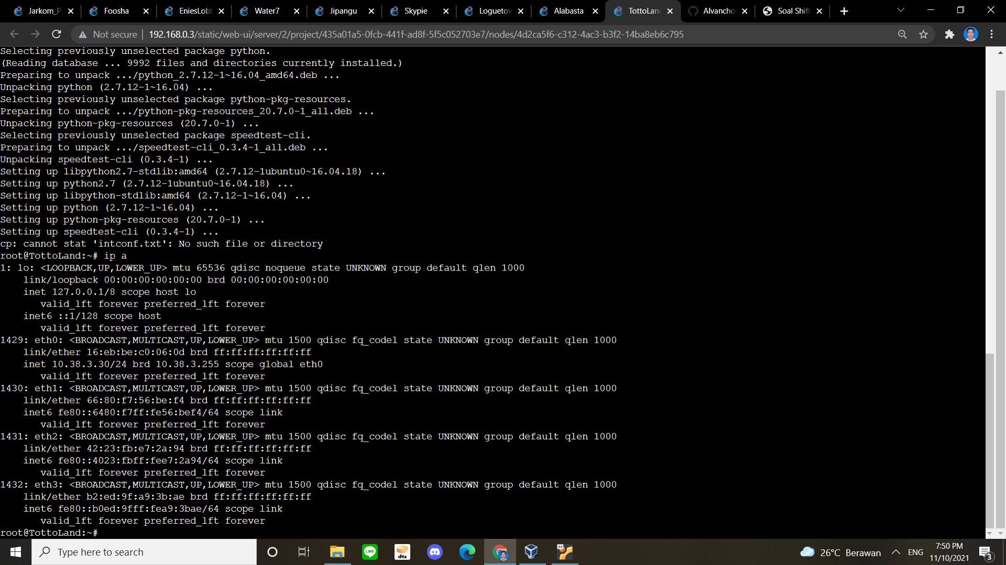Click the address bar URL

(416, 35)
